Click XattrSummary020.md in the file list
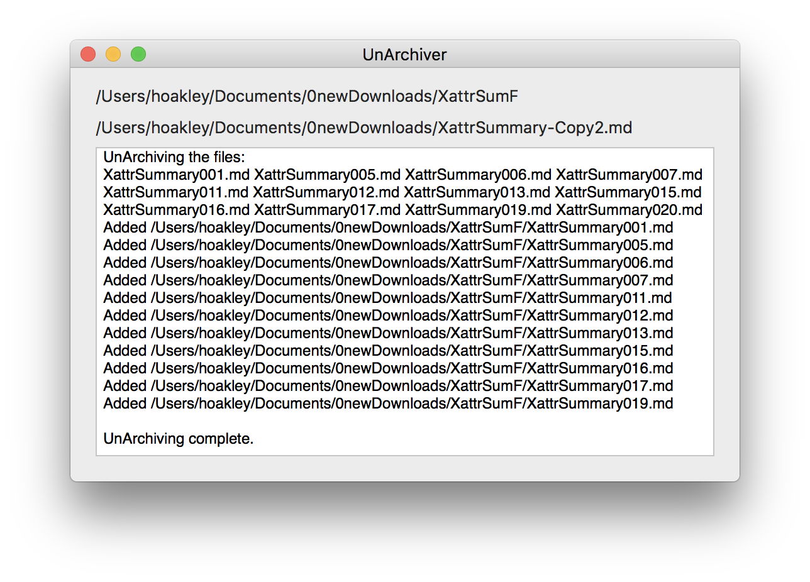 click(629, 210)
